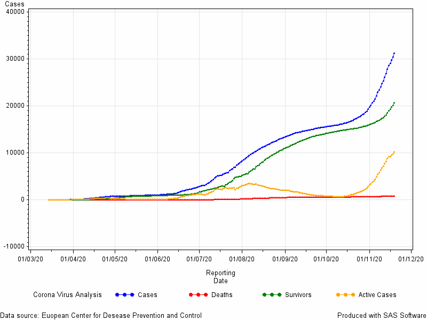Click the 40000 y-axis label
The image size is (427, 320).
15,12
